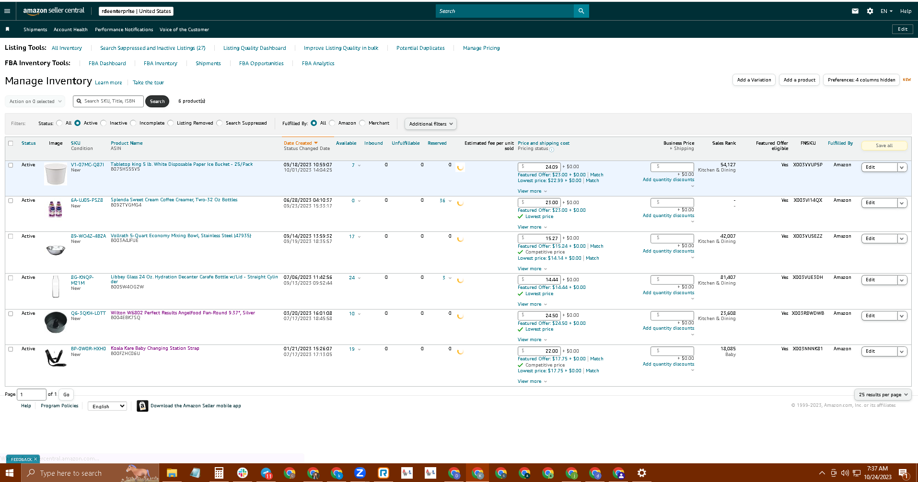Click the Amazon Seller mobile app icon
Viewport: 918px width, 482px height.
[142, 406]
